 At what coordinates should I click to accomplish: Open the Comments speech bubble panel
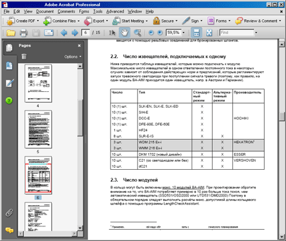(9, 230)
